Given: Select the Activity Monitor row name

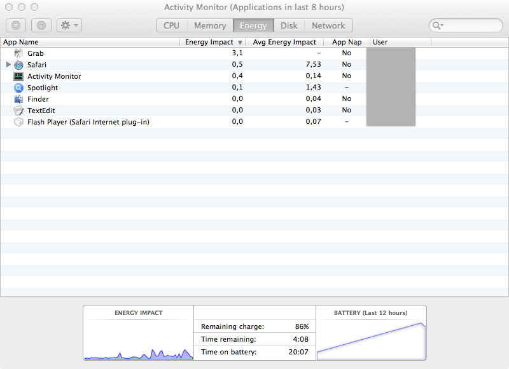Looking at the screenshot, I should [x=54, y=76].
